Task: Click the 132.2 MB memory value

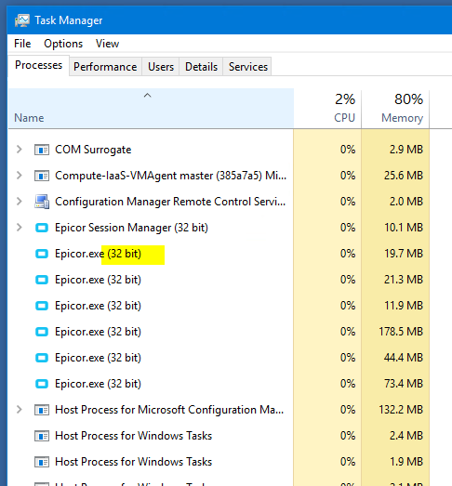Action: click(401, 410)
